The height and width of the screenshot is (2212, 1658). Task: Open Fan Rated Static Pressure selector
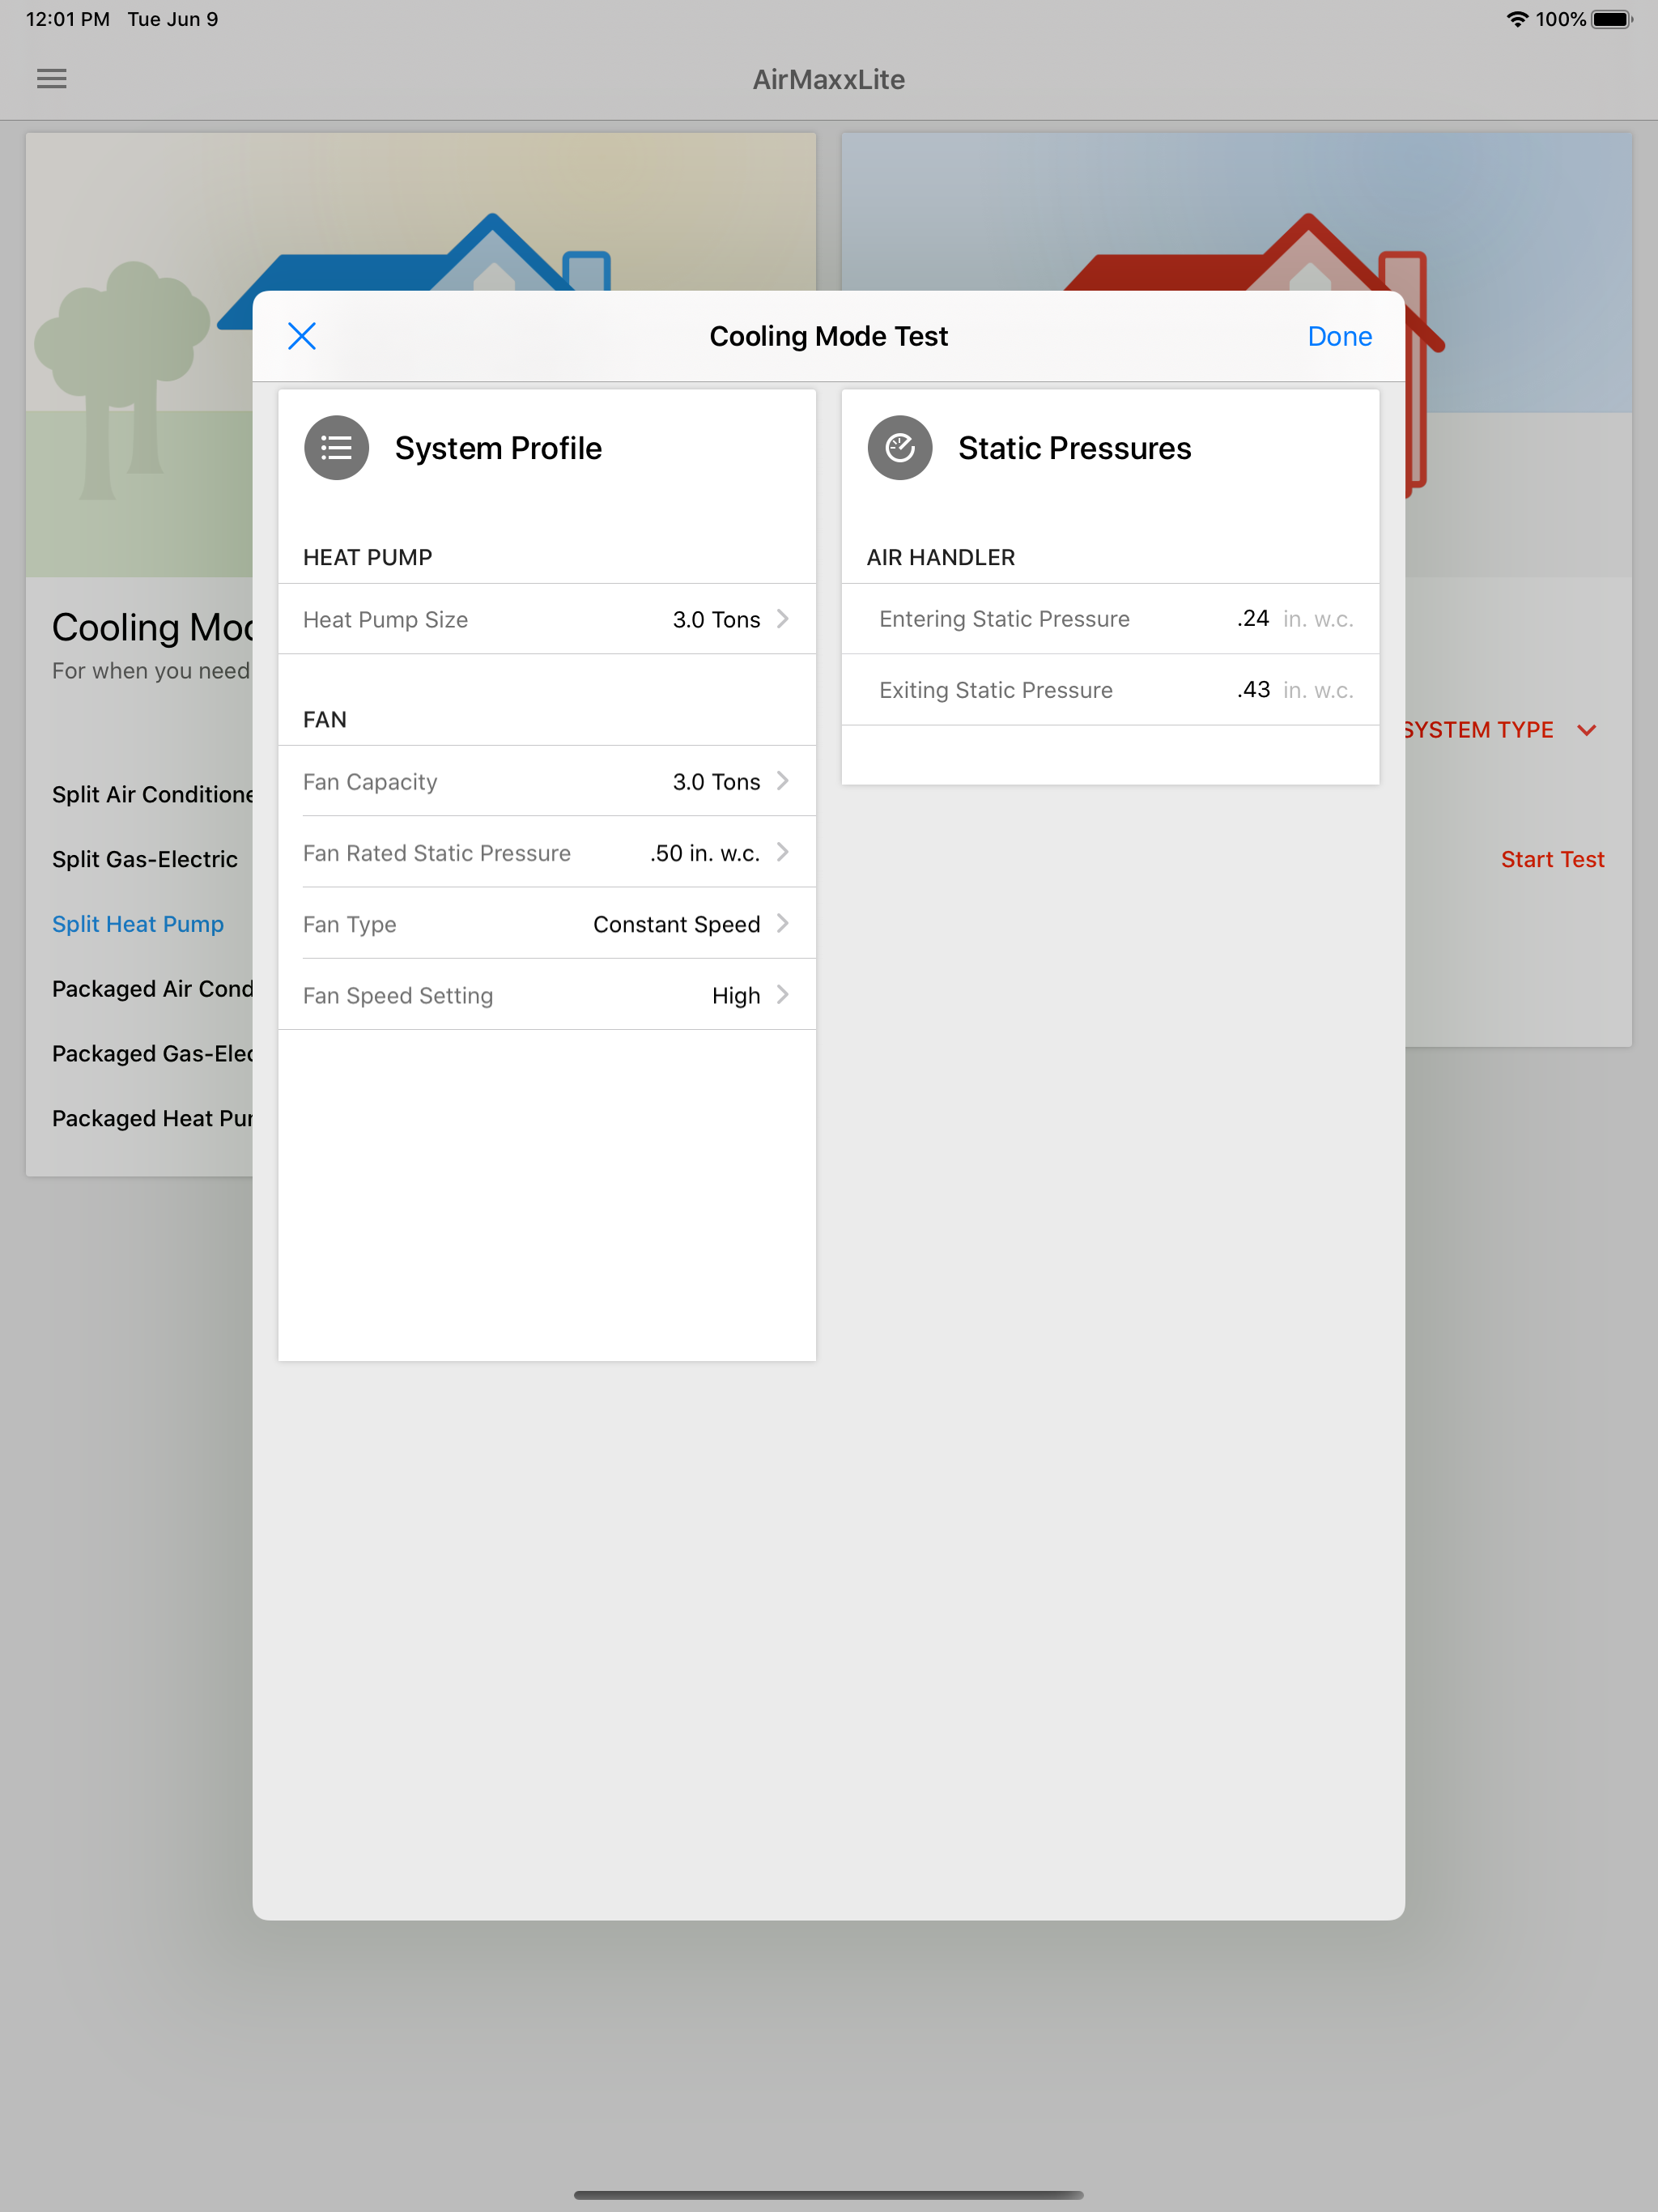547,852
